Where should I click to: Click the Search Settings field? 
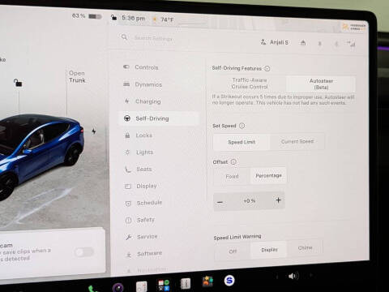(153, 38)
